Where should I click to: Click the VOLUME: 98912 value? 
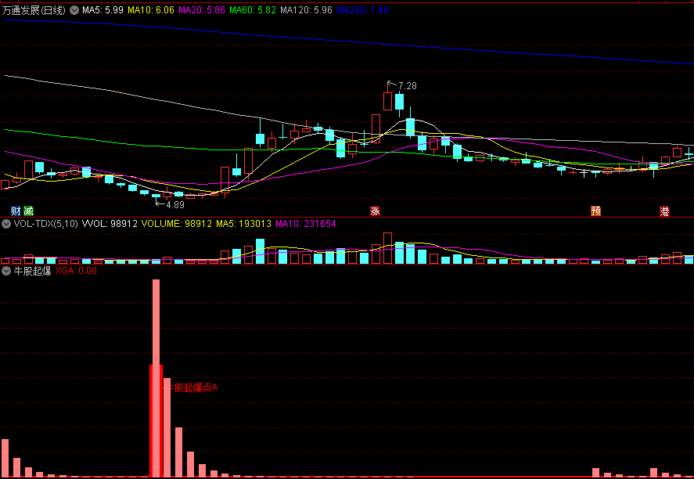point(177,224)
